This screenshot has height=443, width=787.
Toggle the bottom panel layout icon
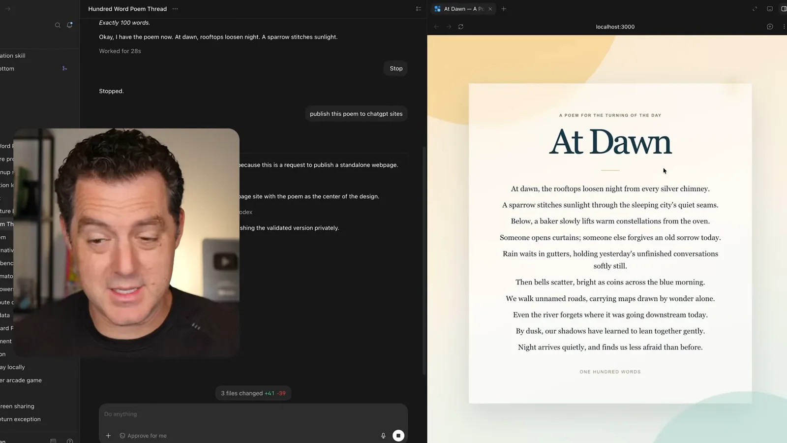(x=770, y=9)
